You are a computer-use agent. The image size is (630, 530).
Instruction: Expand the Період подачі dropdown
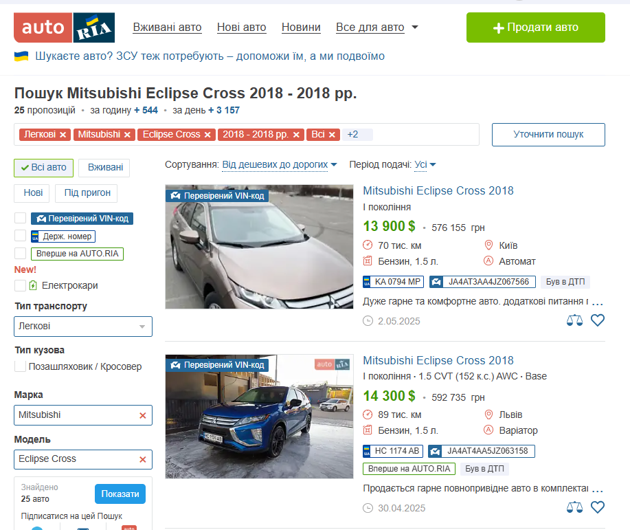425,165
